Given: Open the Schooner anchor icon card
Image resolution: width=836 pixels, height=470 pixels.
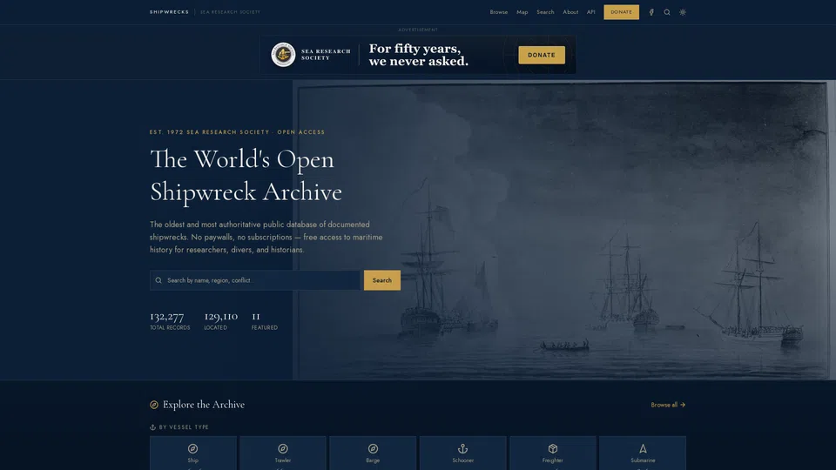Looking at the screenshot, I should click(462, 453).
